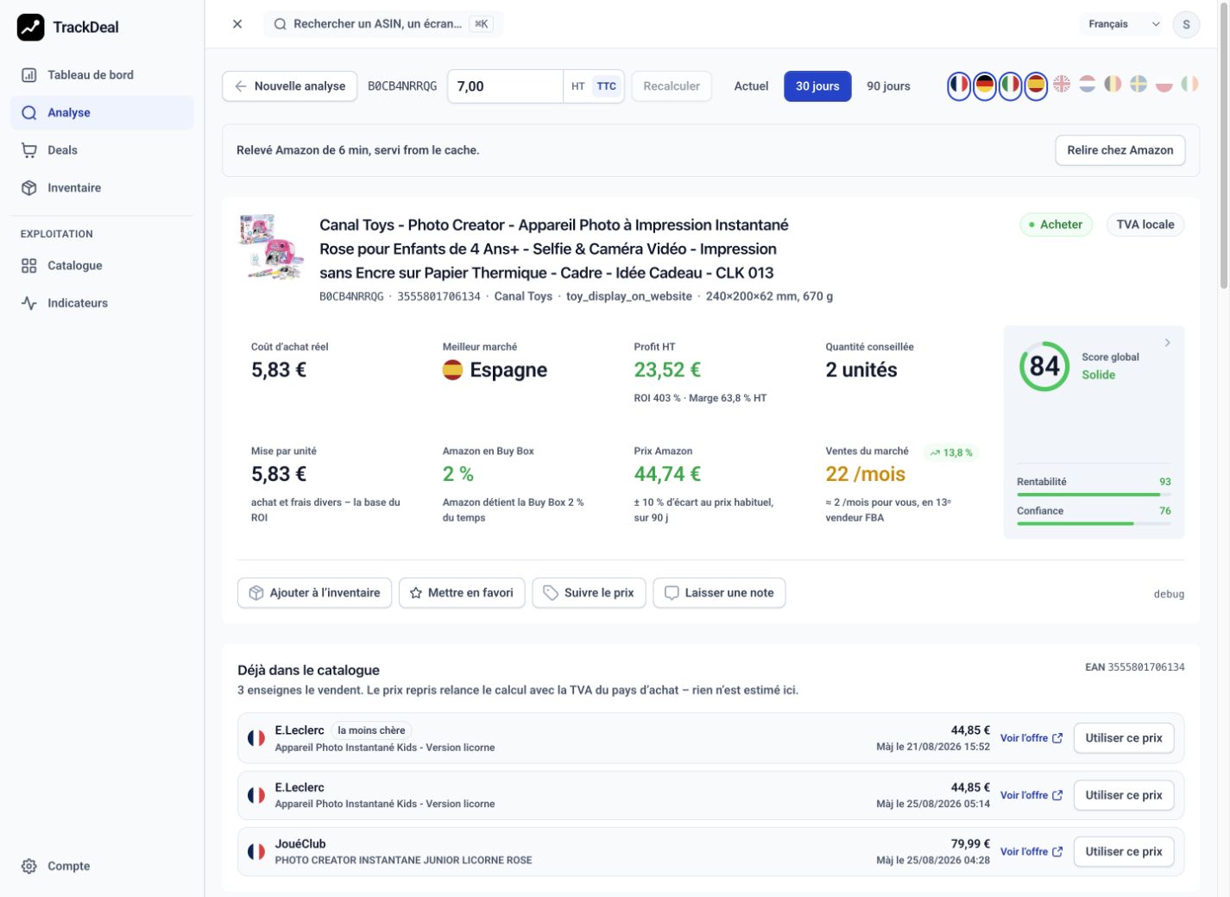Add the product to the inventory
The image size is (1230, 897).
(314, 593)
